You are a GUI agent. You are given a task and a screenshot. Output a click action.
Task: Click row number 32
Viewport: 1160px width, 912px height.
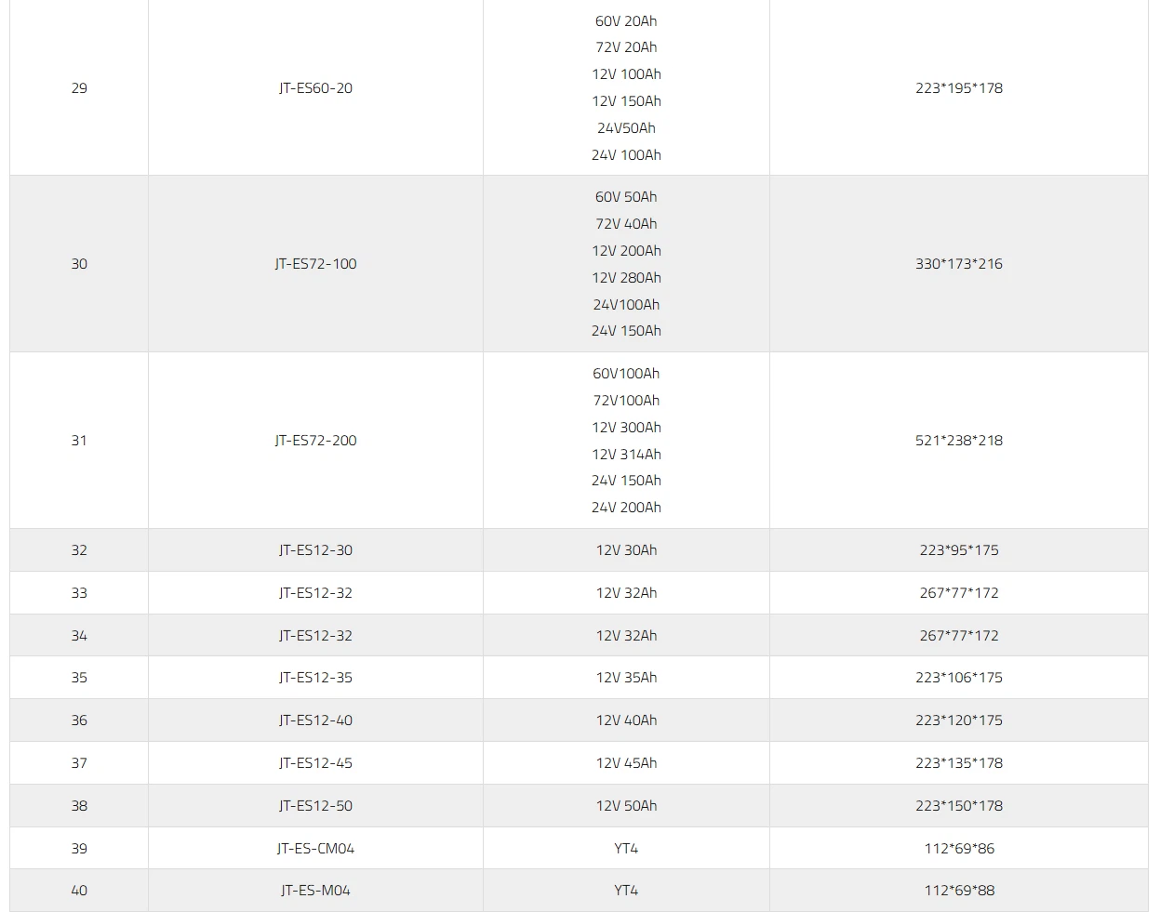(x=79, y=550)
